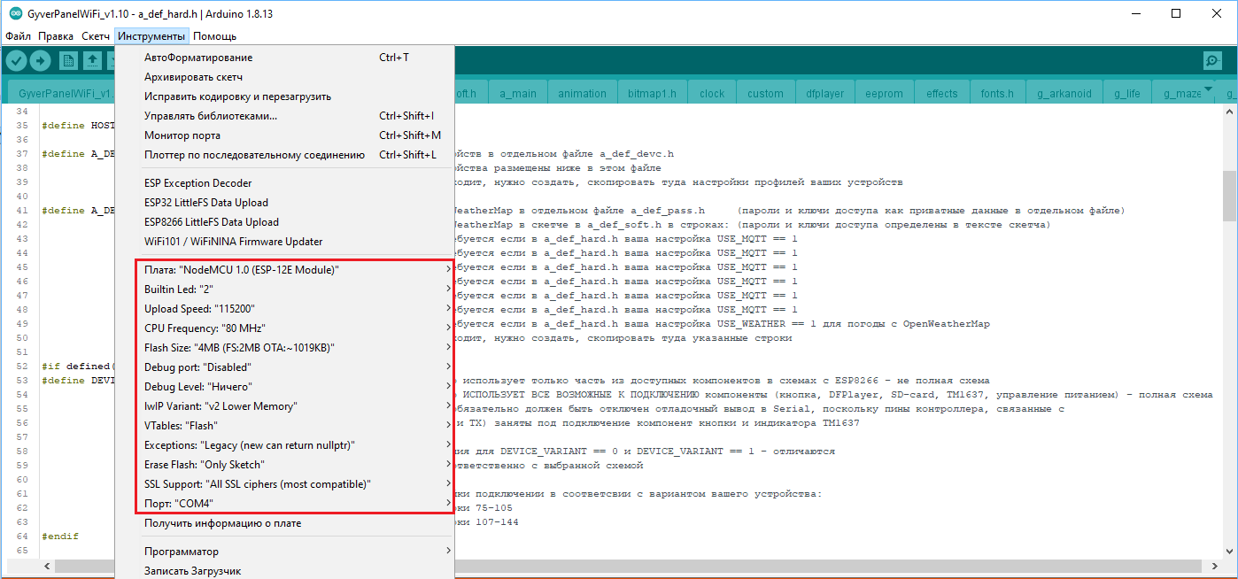Choose АвтоФорматирование
This screenshot has height=579, width=1238.
[284, 58]
